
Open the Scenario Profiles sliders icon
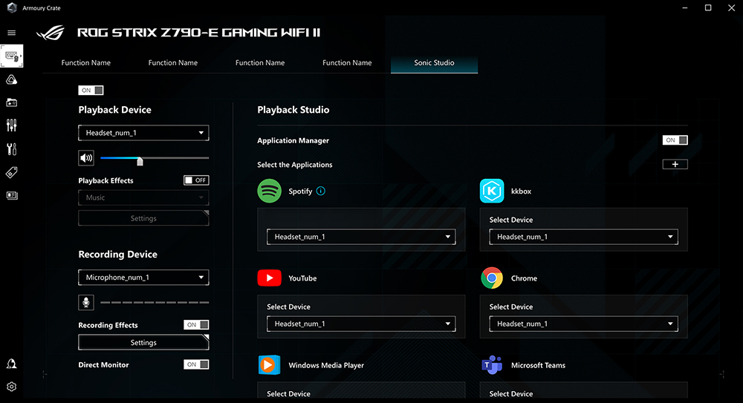click(x=11, y=125)
